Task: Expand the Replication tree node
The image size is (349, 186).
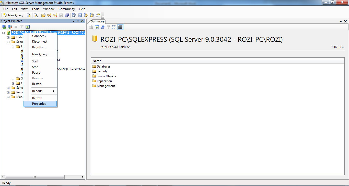Action: pyautogui.click(x=8, y=92)
